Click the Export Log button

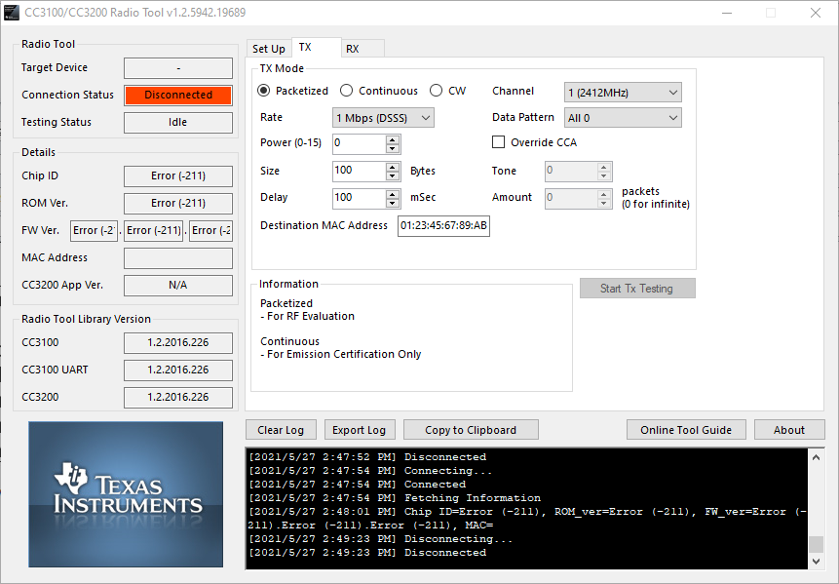360,430
